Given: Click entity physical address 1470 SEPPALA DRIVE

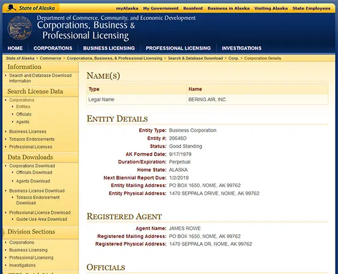Looking at the screenshot, I should click(214, 193).
